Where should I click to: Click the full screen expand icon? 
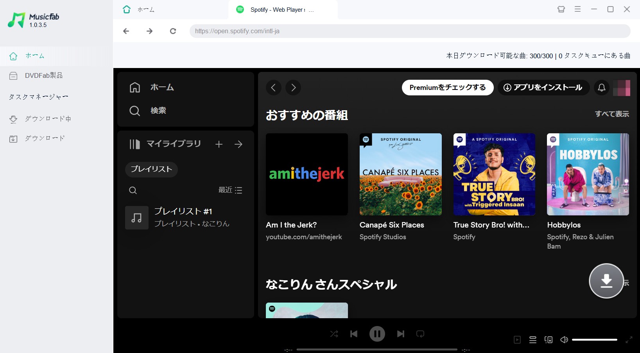(629, 340)
